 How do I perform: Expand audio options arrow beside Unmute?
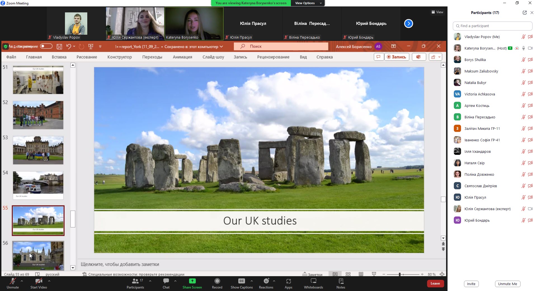(x=22, y=281)
